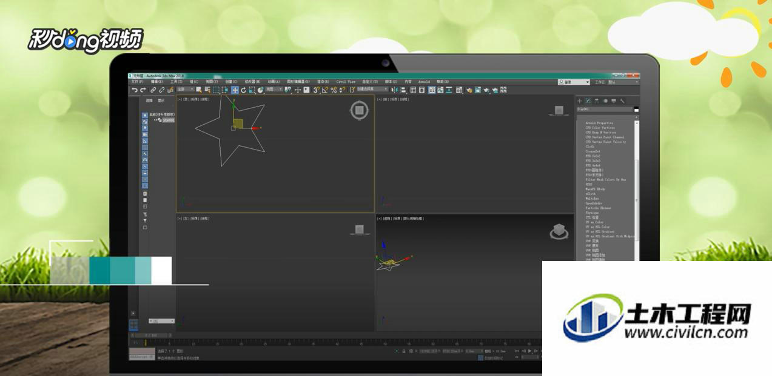Select the Unlink Selection tool
Viewport: 772px width, 376px height.
click(x=161, y=90)
